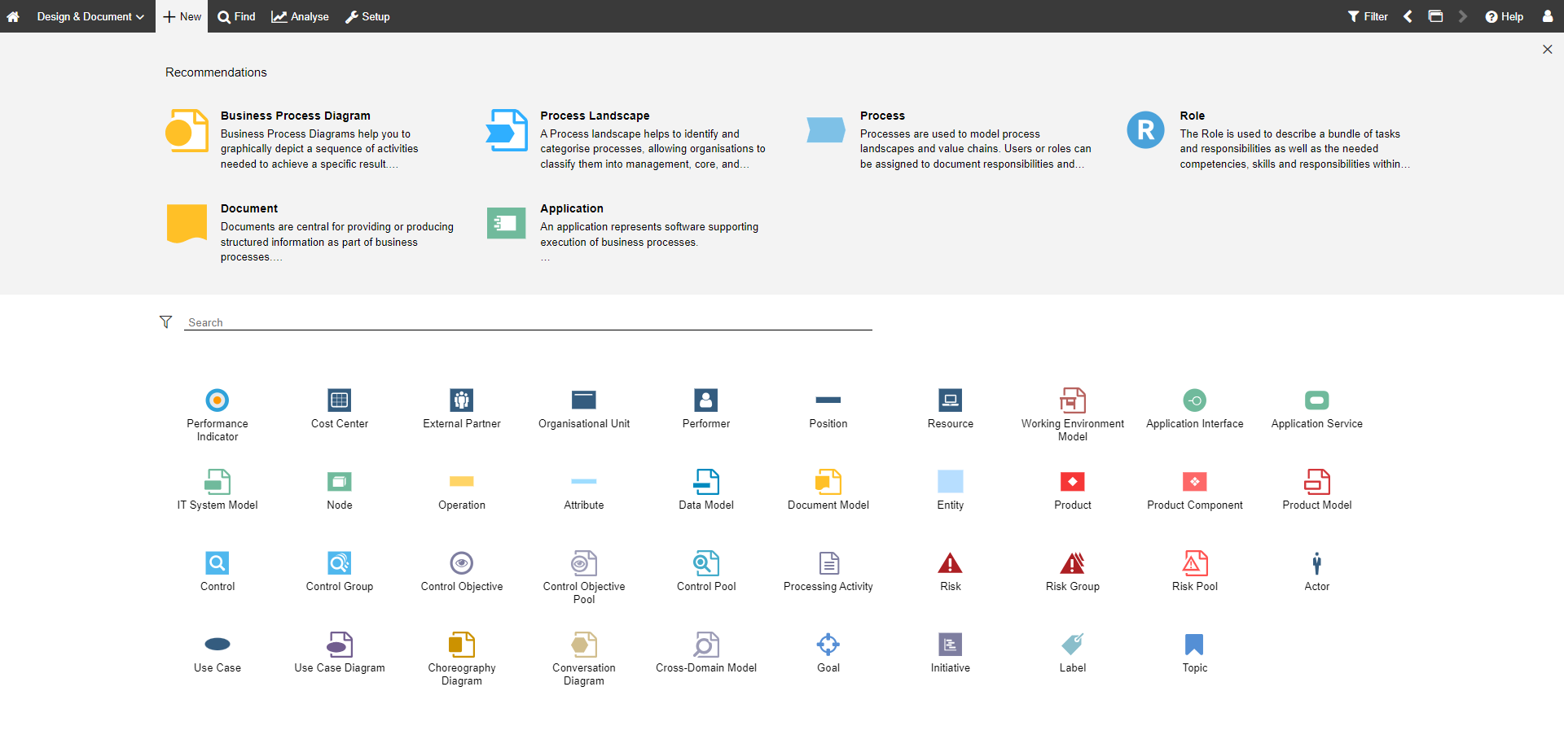Select the Control Objective icon
Image resolution: width=1564 pixels, height=748 pixels.
click(462, 562)
